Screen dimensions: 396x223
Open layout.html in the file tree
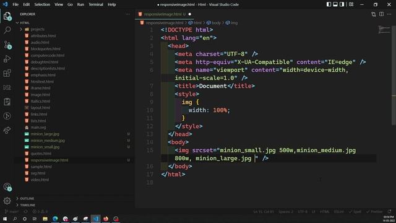point(40,108)
